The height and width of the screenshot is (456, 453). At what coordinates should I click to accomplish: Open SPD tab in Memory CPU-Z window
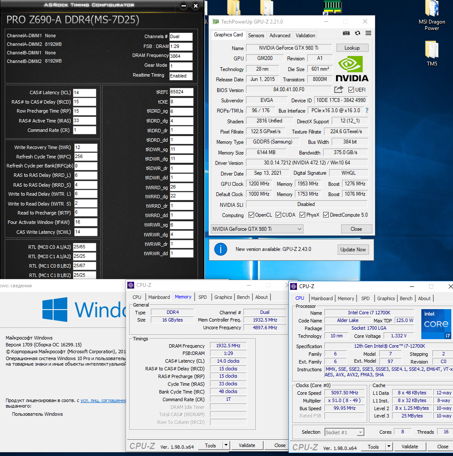(x=203, y=297)
